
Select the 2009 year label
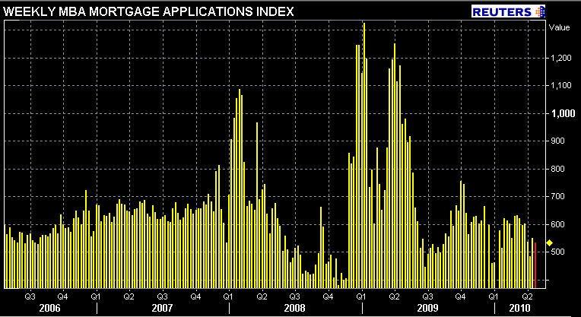click(x=427, y=308)
